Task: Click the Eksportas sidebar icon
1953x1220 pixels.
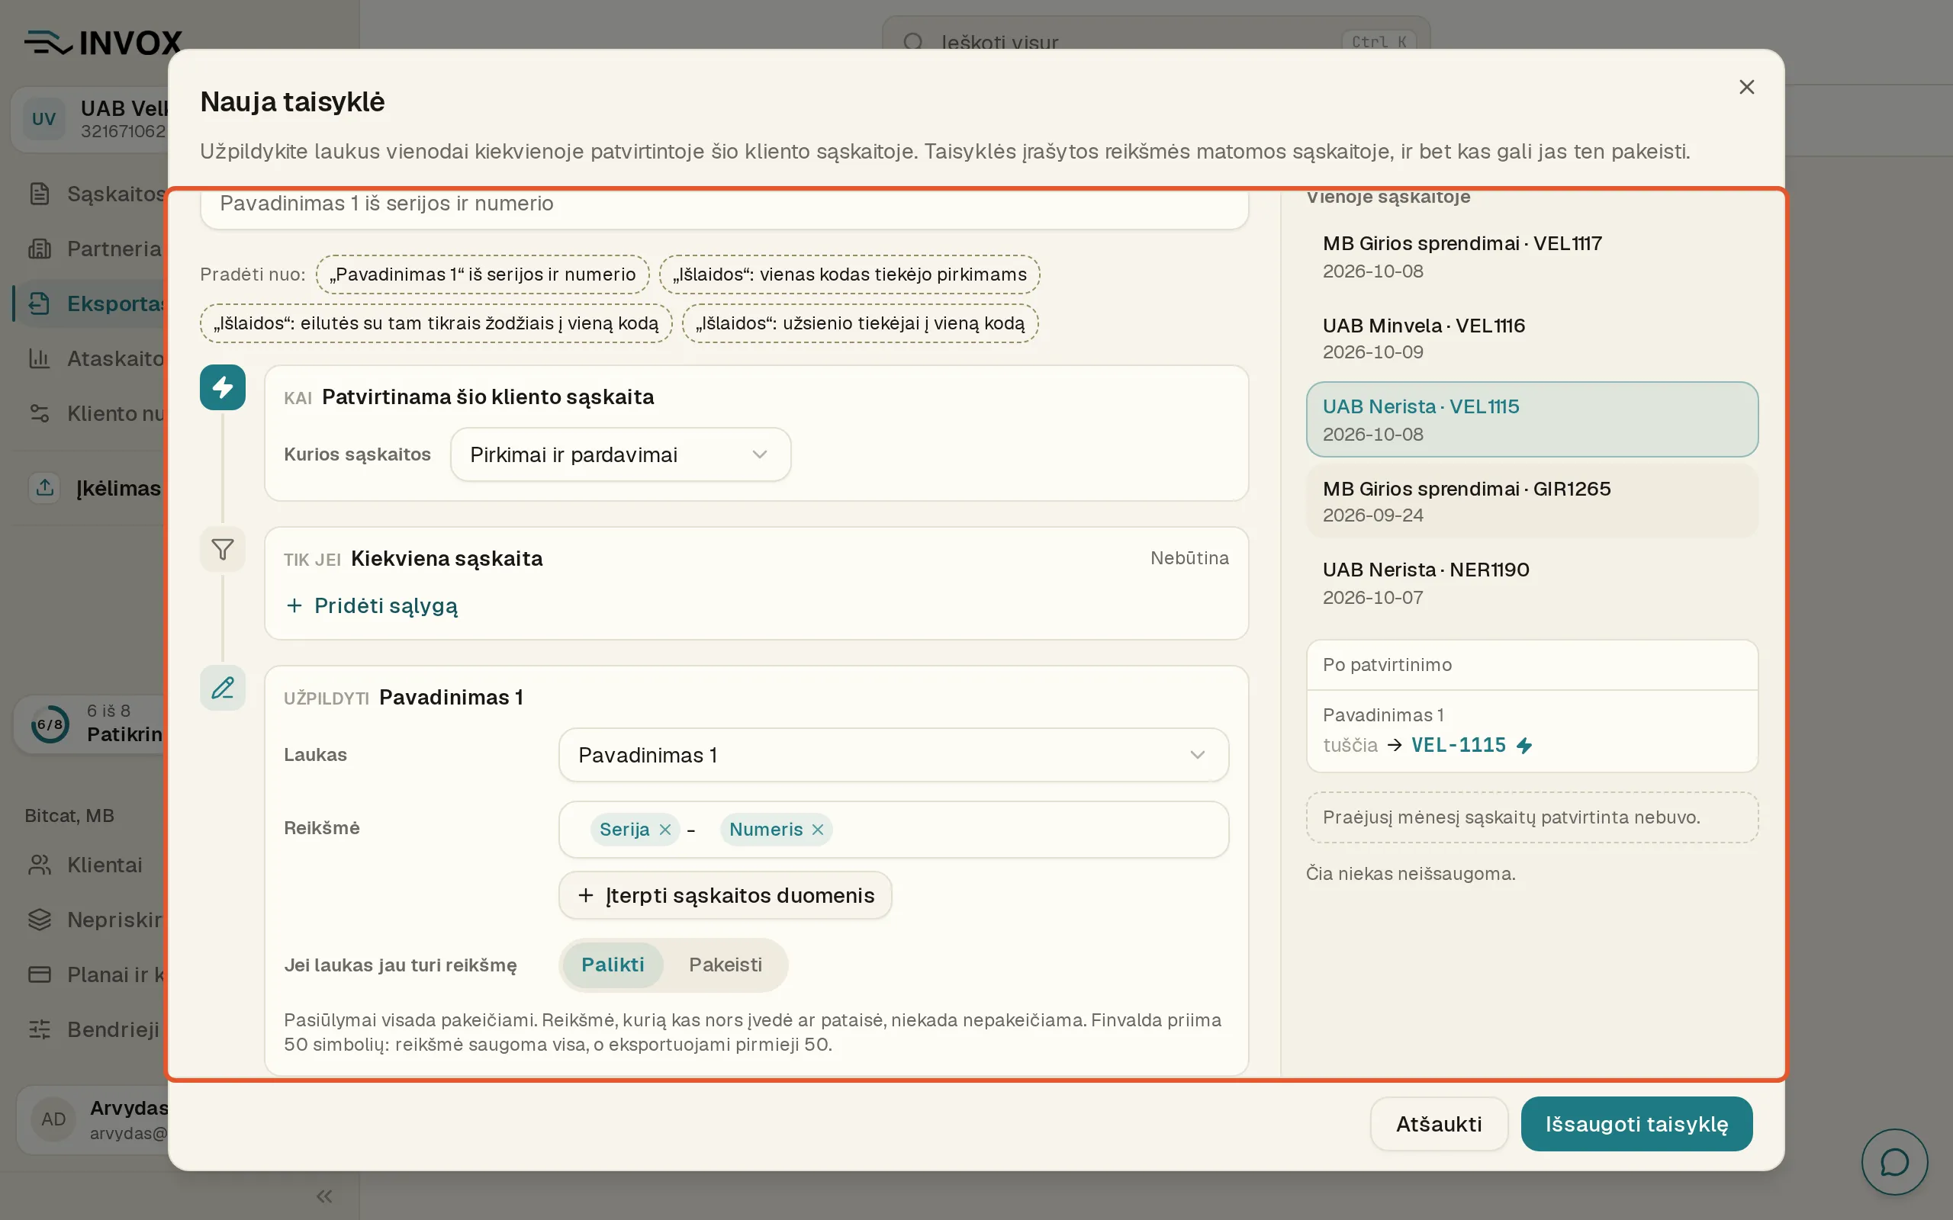Action: coord(40,303)
